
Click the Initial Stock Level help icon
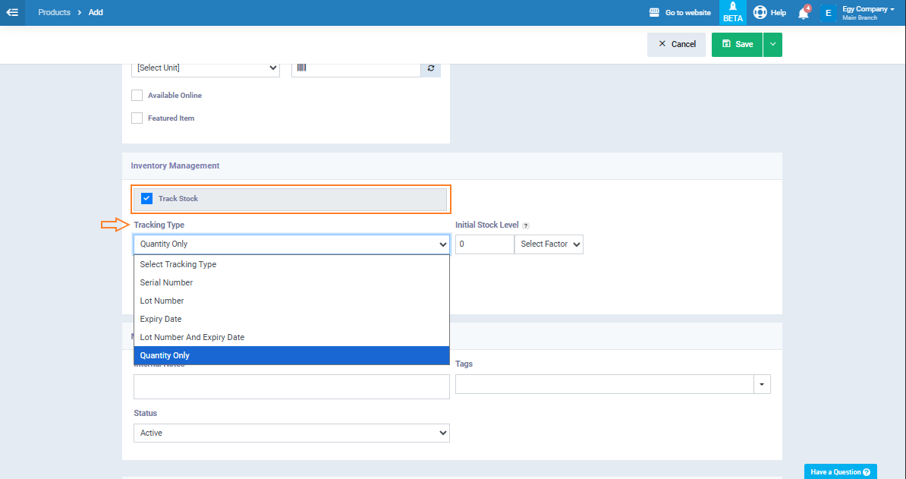[x=526, y=225]
